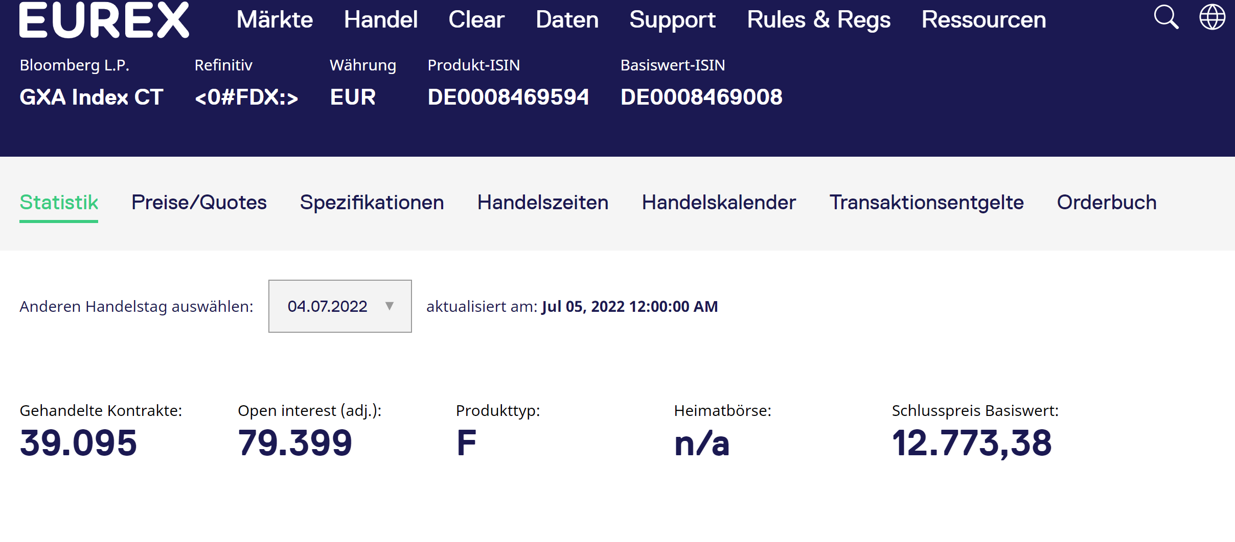The image size is (1235, 542).
Task: Click the EUREX logo
Action: click(x=104, y=19)
